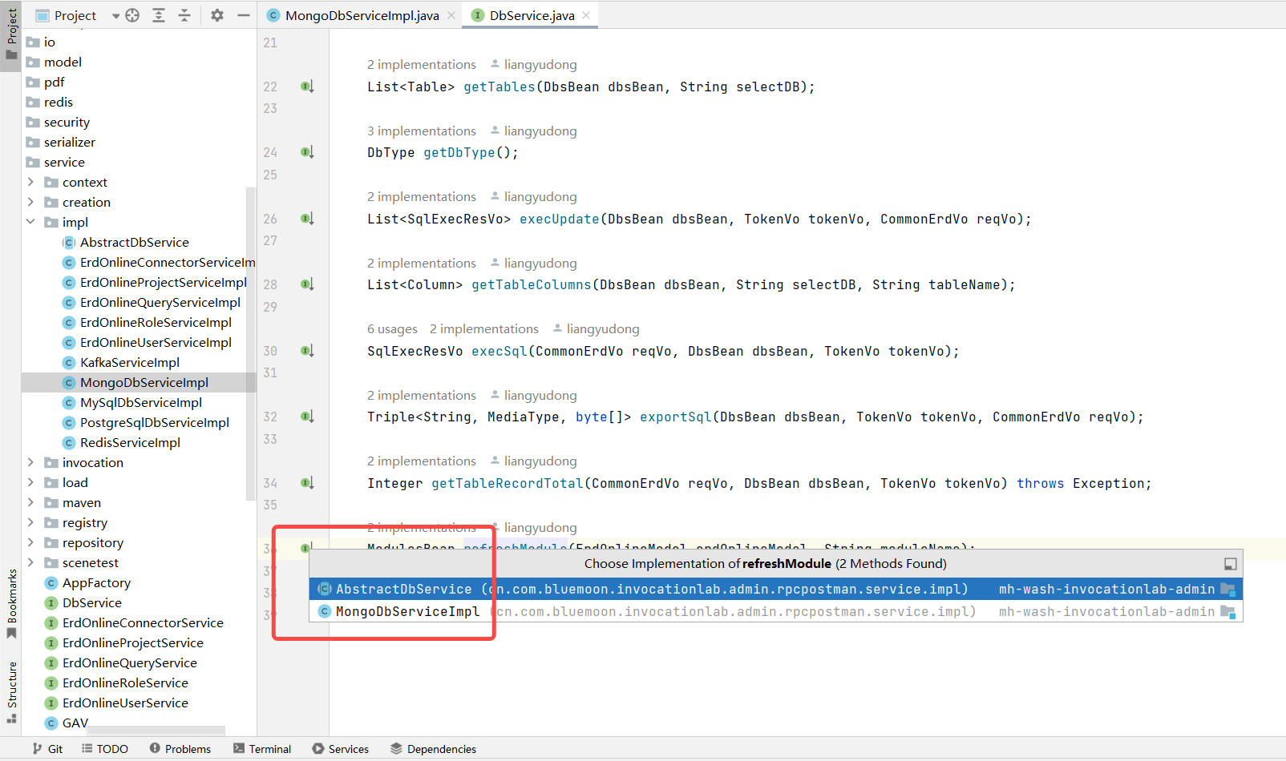Open the Services tool window
Image resolution: width=1286 pixels, height=761 pixels.
(340, 748)
